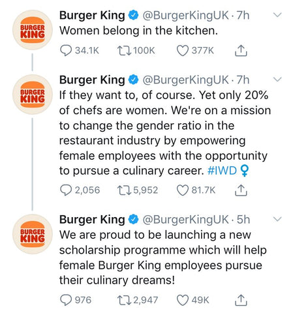Expand the first tweet's options chevron
This screenshot has width=293, height=313.
(x=277, y=15)
